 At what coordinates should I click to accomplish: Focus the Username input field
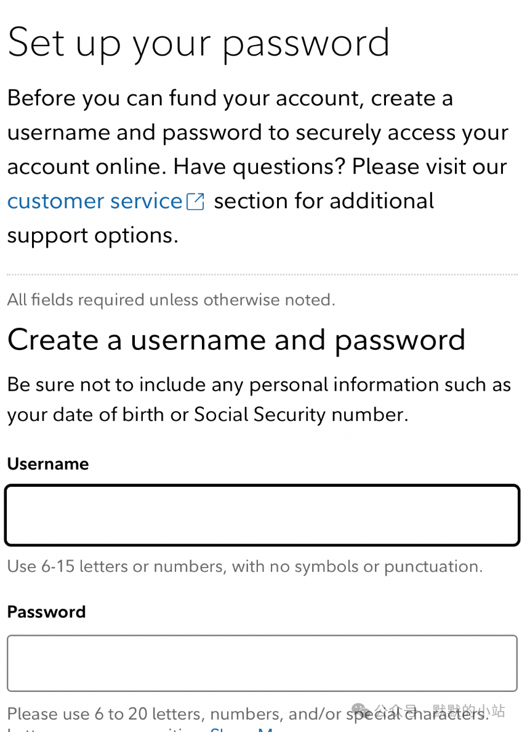pos(262,515)
